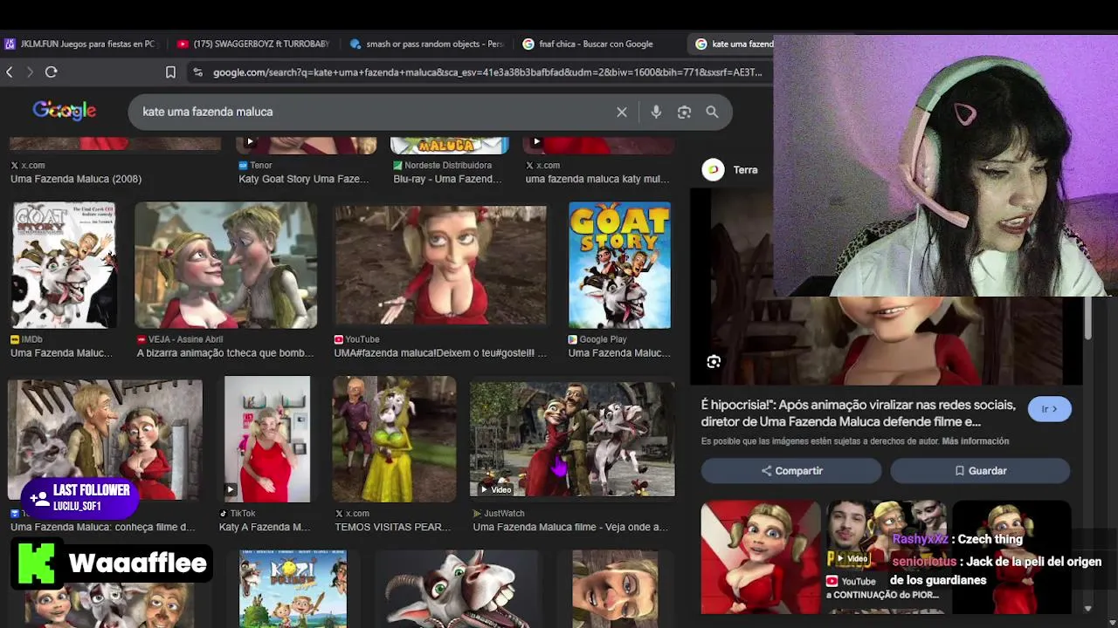Open TEMOS VISITAS x.com image result
This screenshot has width=1118, height=628.
(395, 439)
